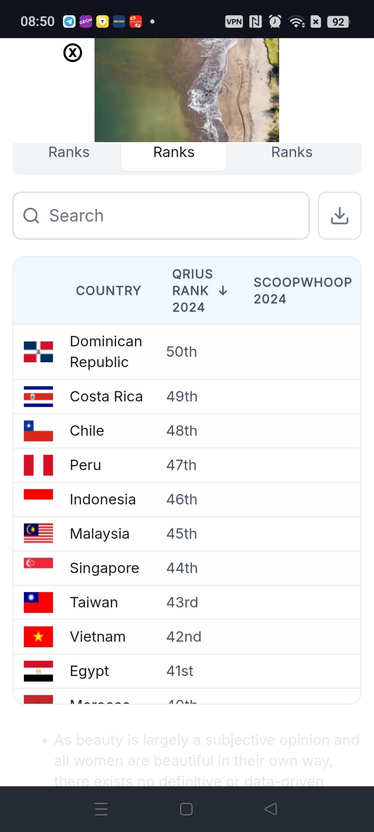Open the beach advertisement image
This screenshot has height=832, width=374.
tap(187, 90)
